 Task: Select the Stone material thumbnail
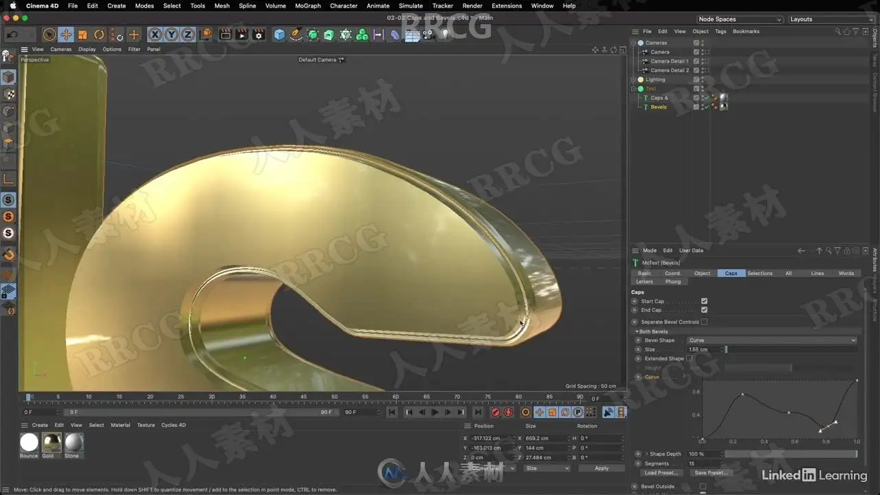[x=74, y=442]
